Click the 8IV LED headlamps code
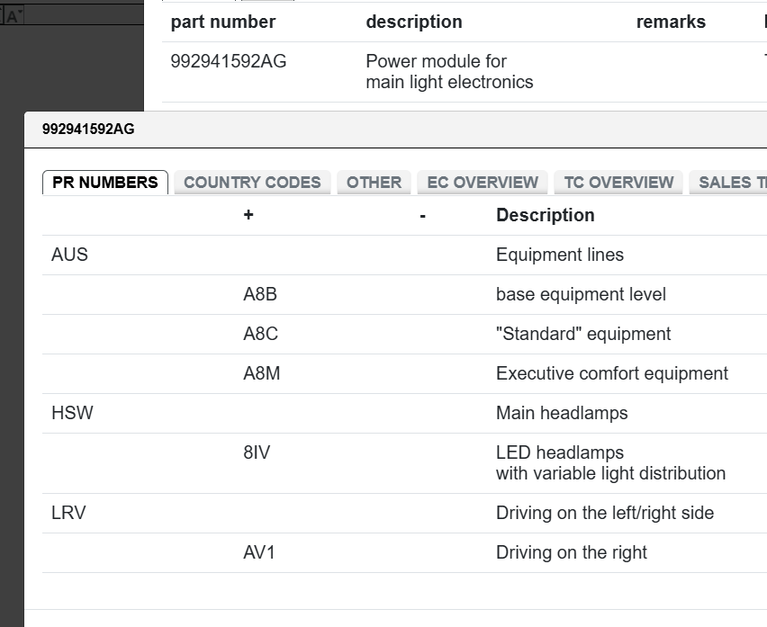This screenshot has width=767, height=627. click(257, 452)
